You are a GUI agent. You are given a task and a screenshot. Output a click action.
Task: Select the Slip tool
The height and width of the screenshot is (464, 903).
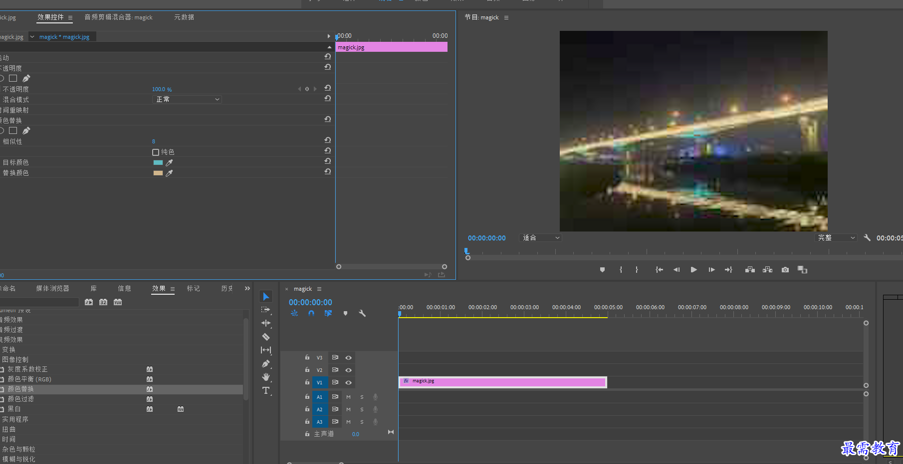coord(266,350)
